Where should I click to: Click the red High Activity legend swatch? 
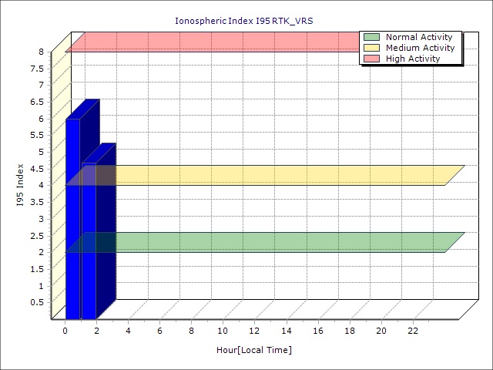[x=372, y=59]
